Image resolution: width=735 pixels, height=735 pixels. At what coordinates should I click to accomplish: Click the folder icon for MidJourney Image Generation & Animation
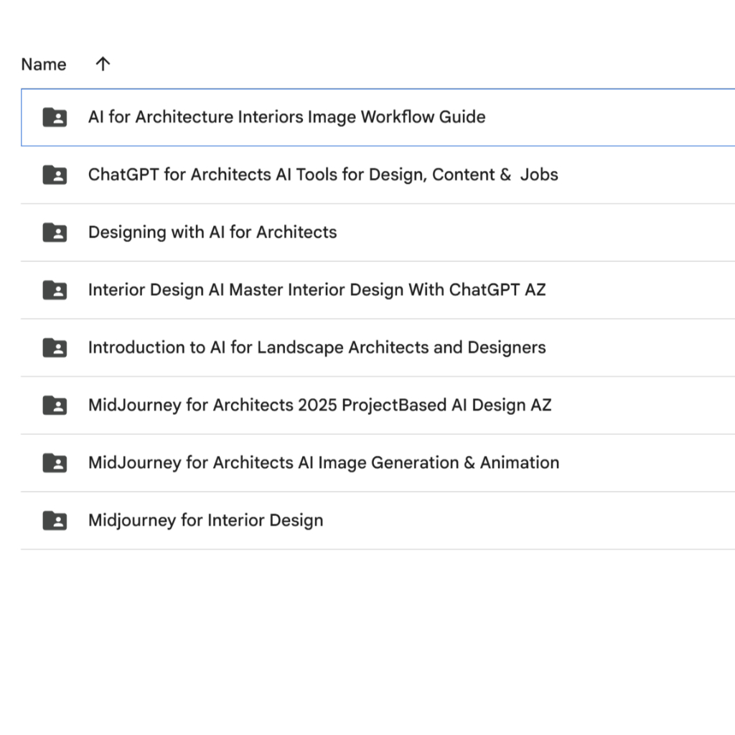click(55, 463)
